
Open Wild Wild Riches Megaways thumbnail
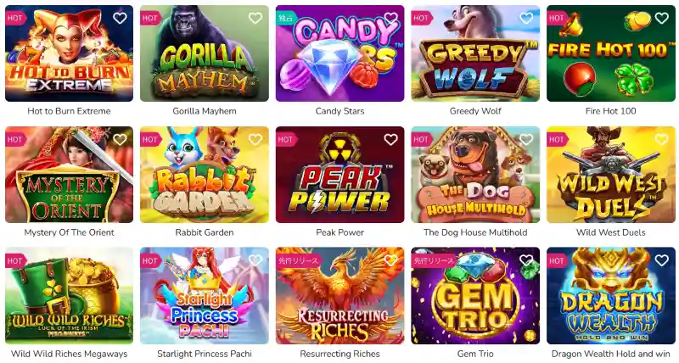click(x=70, y=296)
